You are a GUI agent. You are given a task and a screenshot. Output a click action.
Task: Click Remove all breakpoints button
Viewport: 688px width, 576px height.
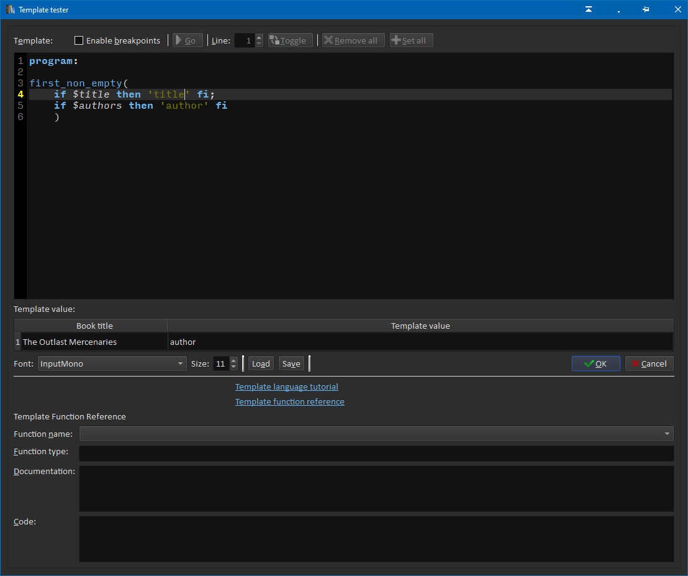pos(353,40)
